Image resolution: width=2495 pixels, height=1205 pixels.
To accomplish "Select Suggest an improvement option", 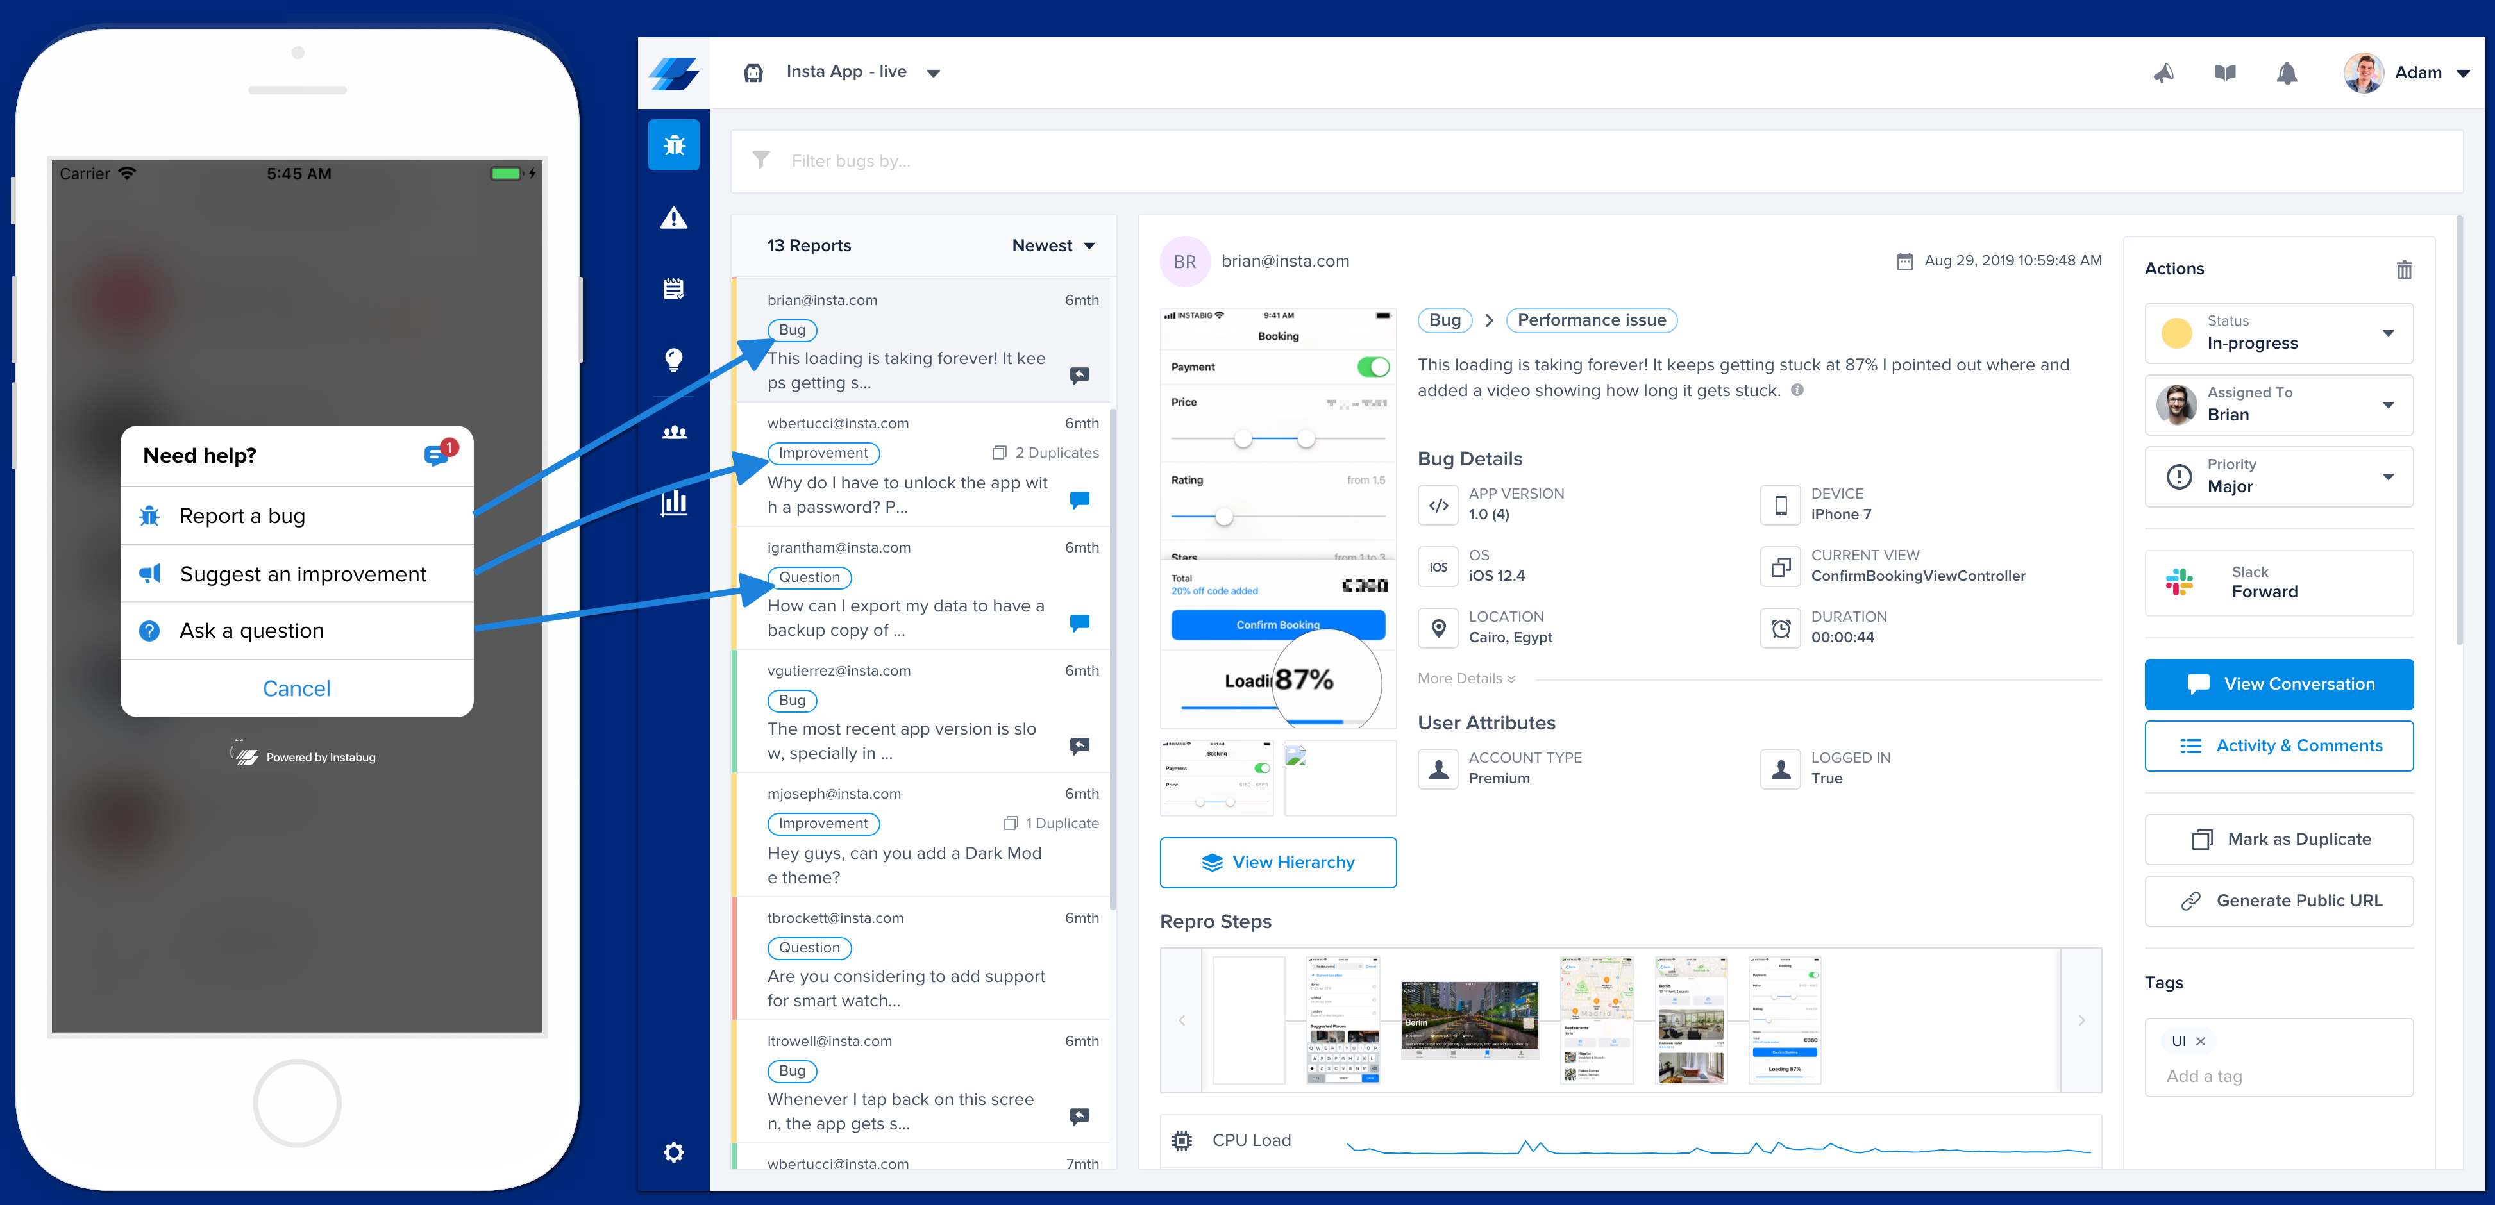I will click(302, 574).
